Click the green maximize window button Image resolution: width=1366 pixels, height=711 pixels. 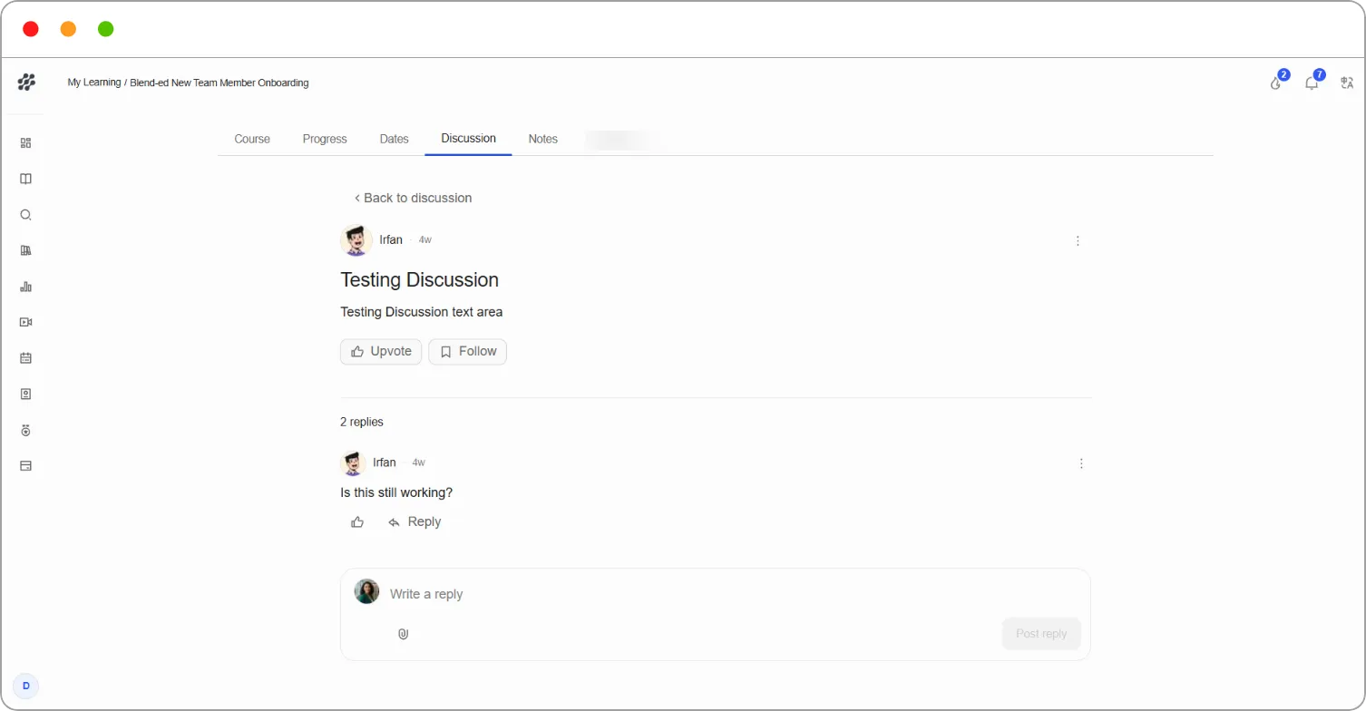tap(105, 29)
